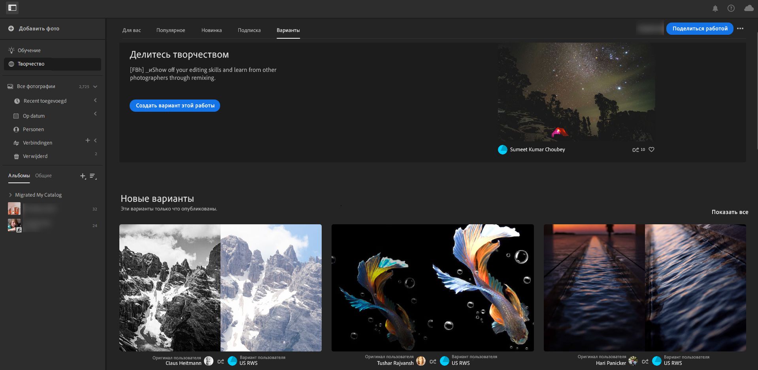The height and width of the screenshot is (370, 758).
Task: Open the three-dot more options menu
Action: pyautogui.click(x=740, y=28)
